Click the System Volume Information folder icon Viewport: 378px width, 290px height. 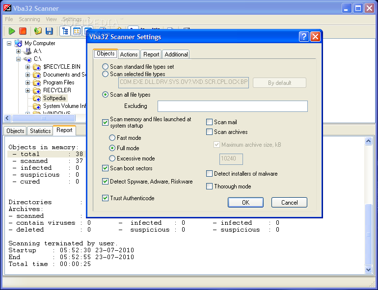pyautogui.click(x=37, y=106)
